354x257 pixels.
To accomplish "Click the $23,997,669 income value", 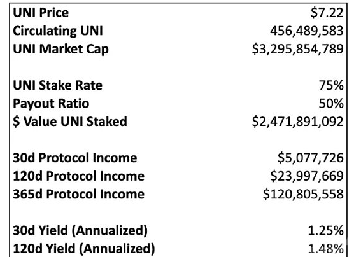I will click(307, 176).
